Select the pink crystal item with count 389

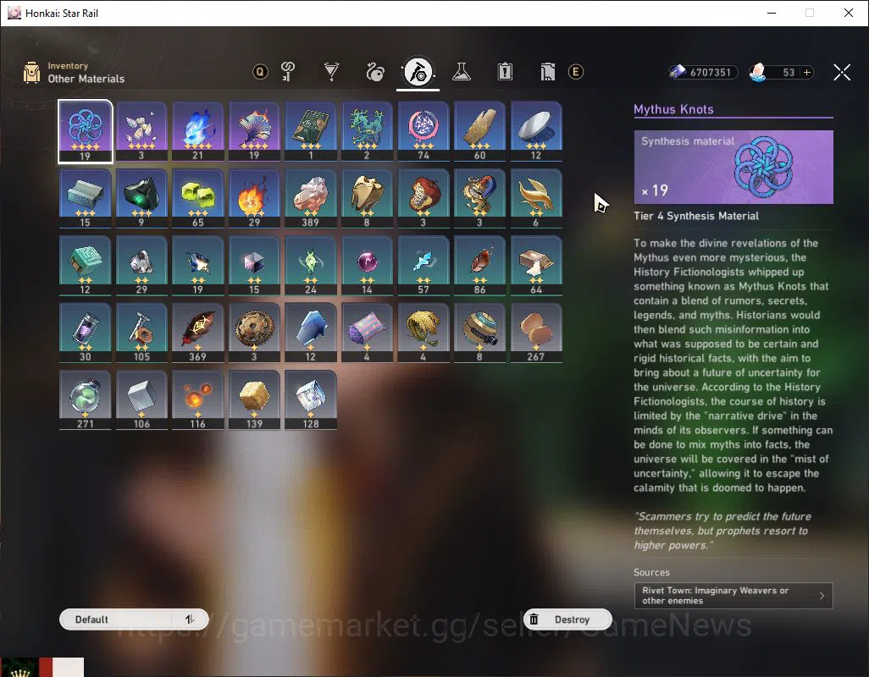[310, 198]
